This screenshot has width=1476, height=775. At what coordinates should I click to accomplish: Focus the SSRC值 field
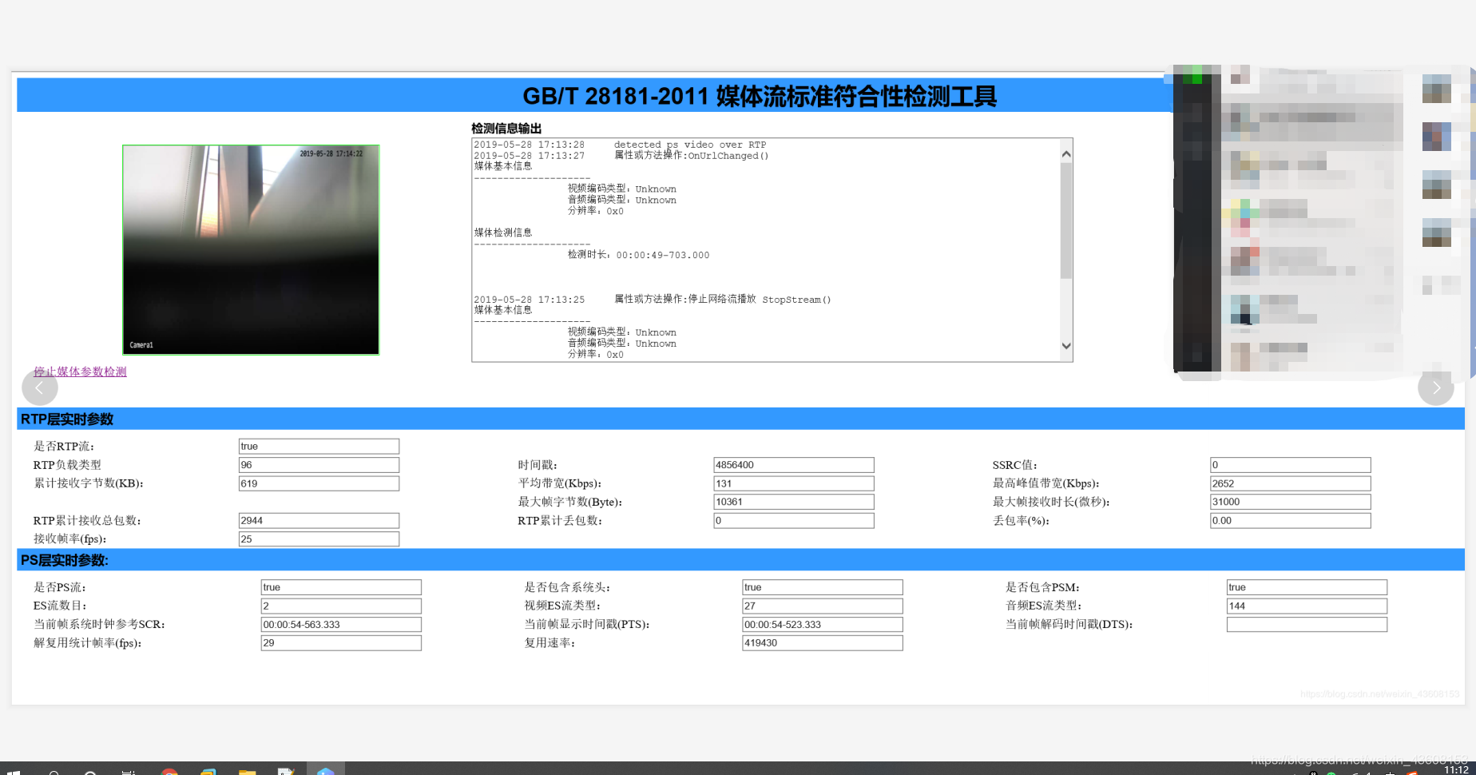point(1291,464)
